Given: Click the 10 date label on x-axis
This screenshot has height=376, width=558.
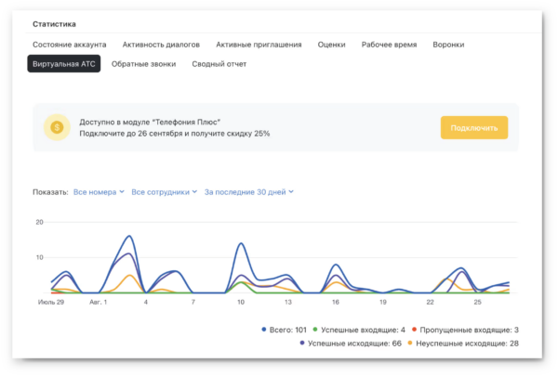Looking at the screenshot, I should coord(241,302).
